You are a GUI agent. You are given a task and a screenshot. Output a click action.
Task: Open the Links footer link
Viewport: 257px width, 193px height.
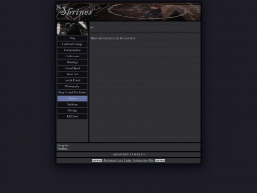pos(128,160)
